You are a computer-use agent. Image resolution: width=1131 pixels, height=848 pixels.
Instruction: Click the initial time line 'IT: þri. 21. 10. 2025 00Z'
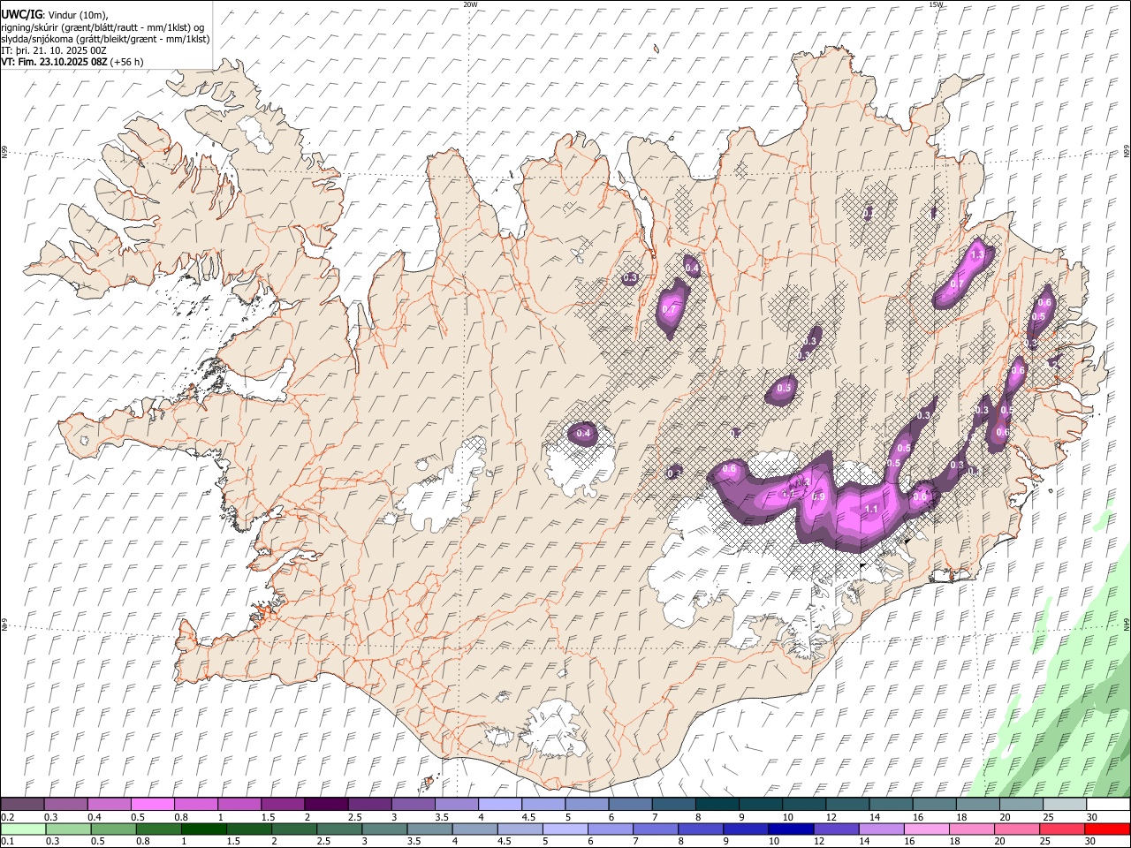53,50
